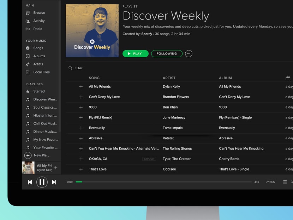Open artist Ben Khan
The image size is (293, 220).
[x=170, y=107]
